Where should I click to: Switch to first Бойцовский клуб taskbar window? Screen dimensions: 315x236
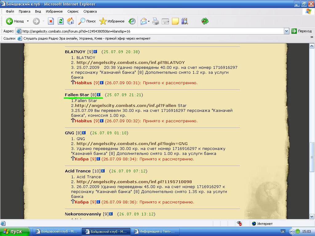[x=57, y=231]
